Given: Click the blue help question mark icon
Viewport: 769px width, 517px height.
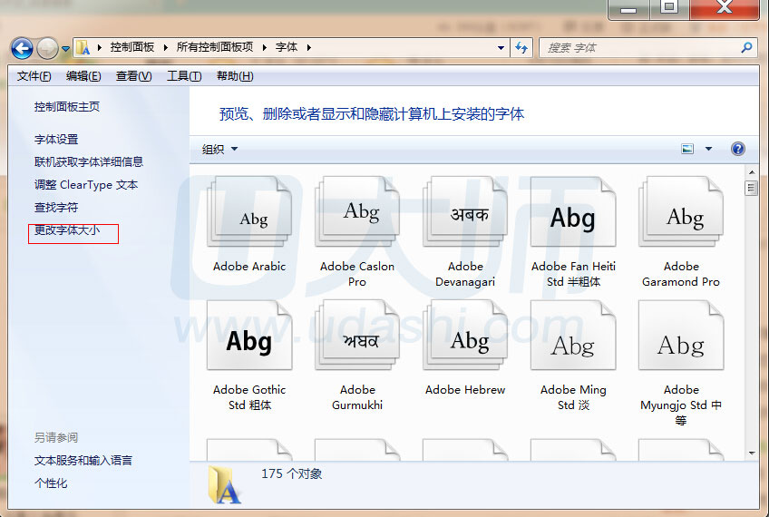Looking at the screenshot, I should [x=737, y=149].
